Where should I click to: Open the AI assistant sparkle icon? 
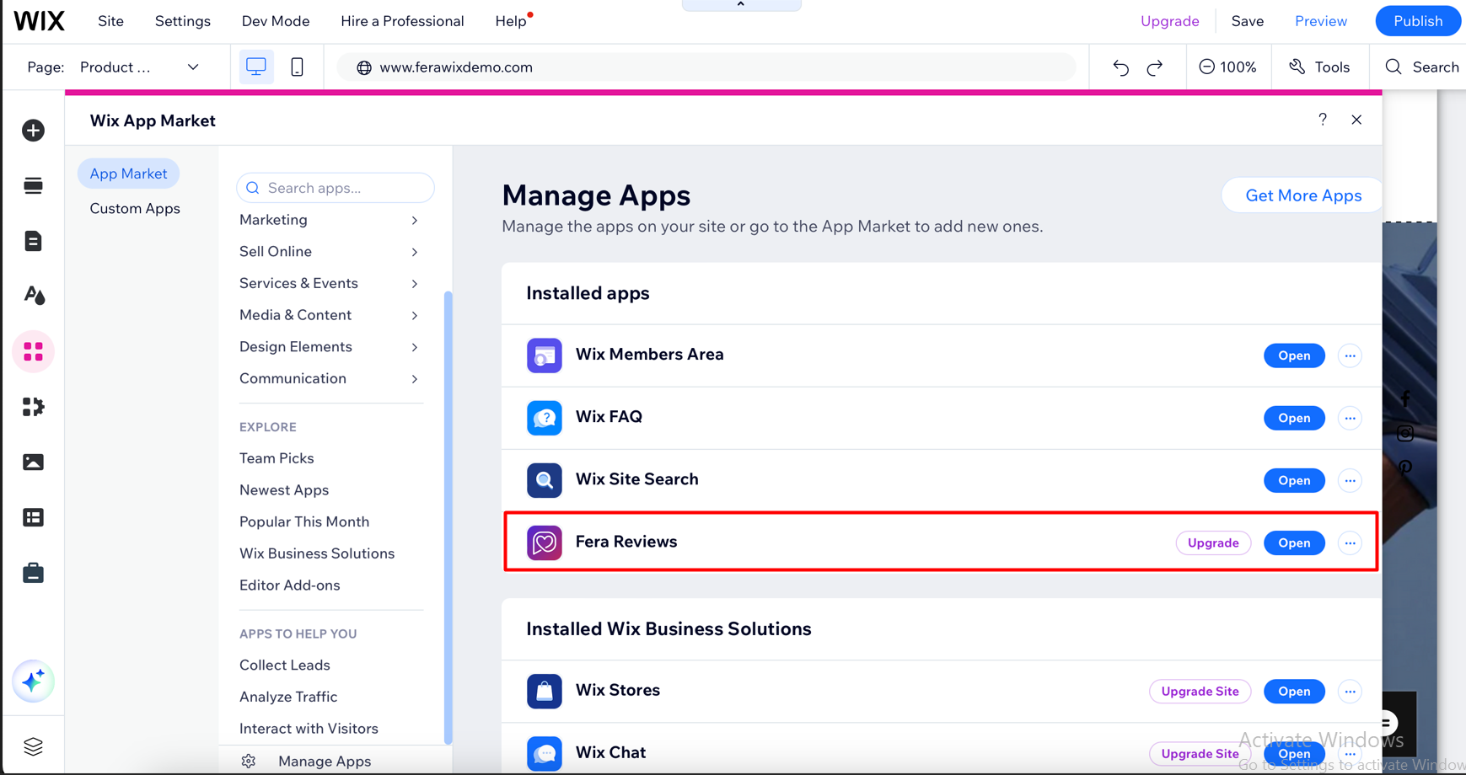(x=33, y=682)
